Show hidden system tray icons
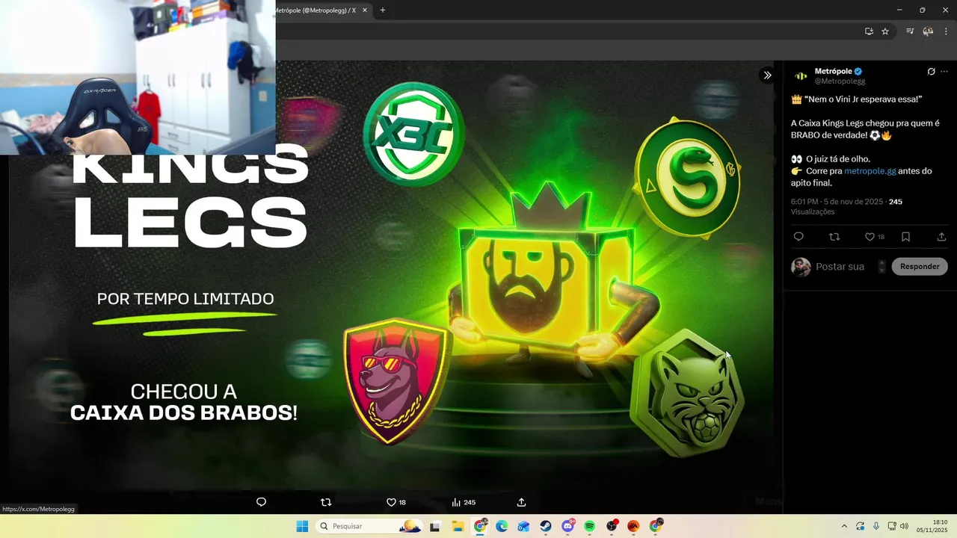Viewport: 957px width, 538px height. point(844,526)
